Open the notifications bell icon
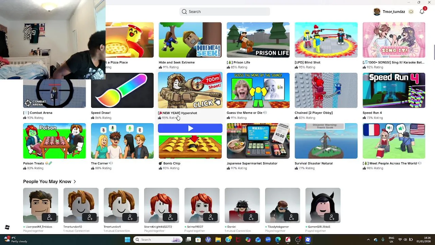 click(x=422, y=12)
